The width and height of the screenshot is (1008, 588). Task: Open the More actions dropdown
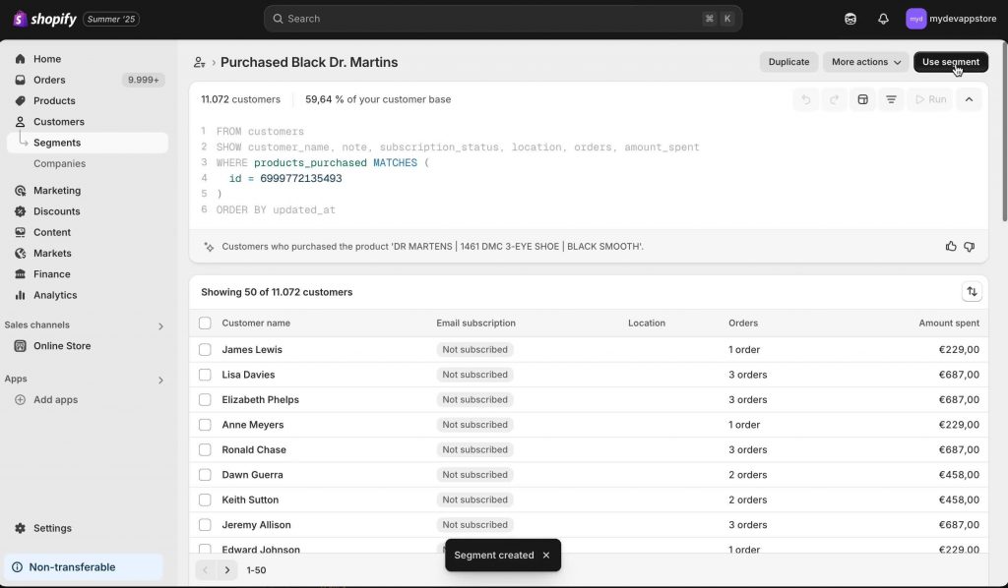866,62
